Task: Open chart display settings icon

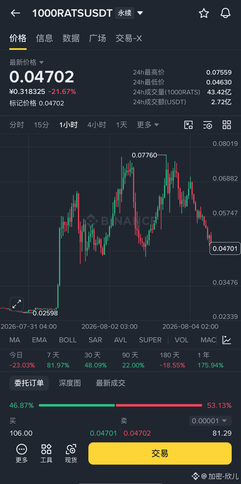Action: pos(208,125)
